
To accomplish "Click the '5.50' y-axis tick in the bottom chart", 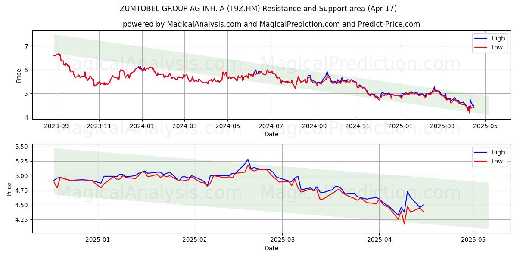I will (x=22, y=147).
